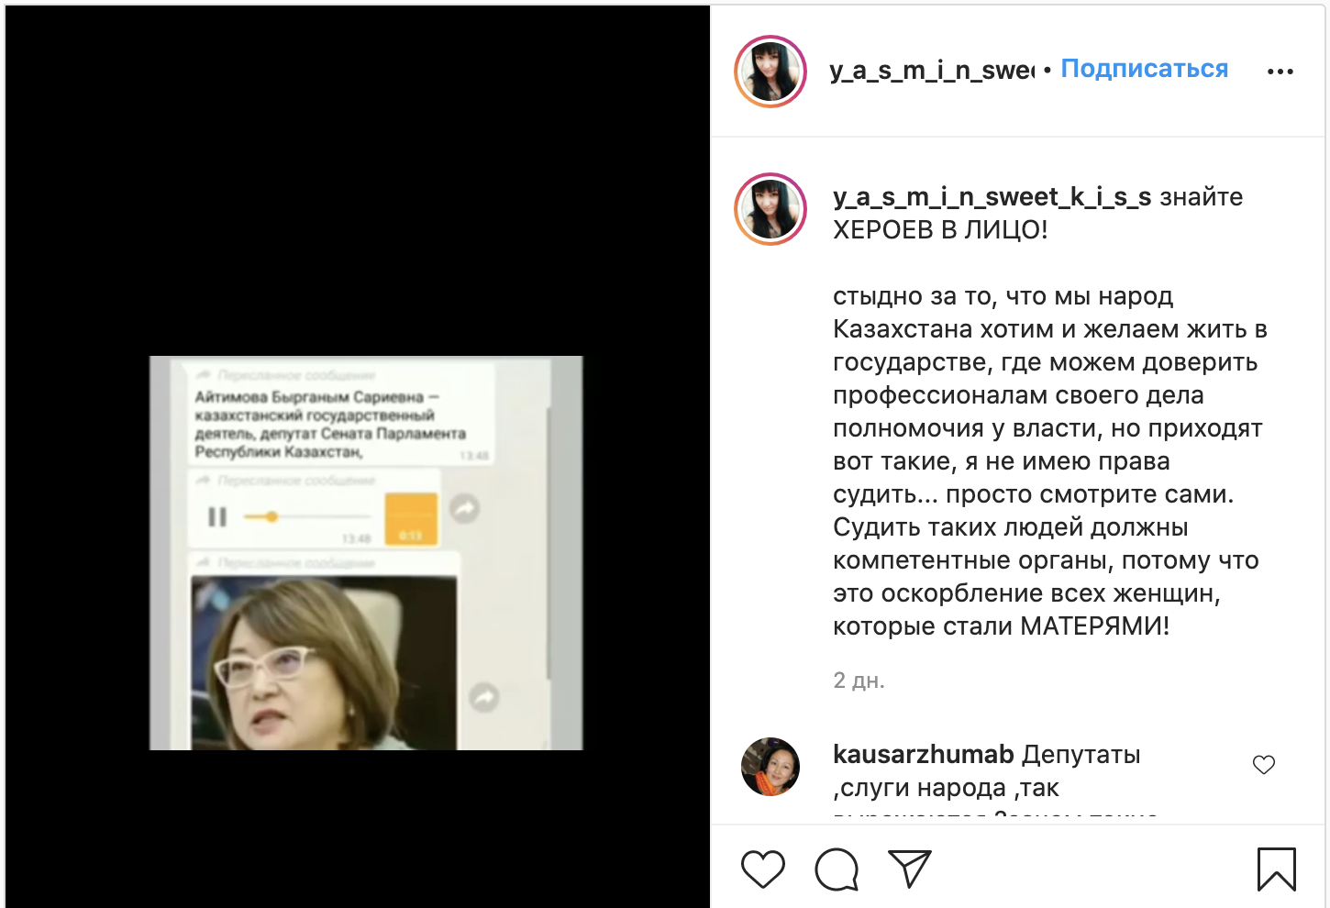1330x908 pixels.
Task: Click the header username y_a_s_m_i_n_swe
Action: (x=932, y=71)
